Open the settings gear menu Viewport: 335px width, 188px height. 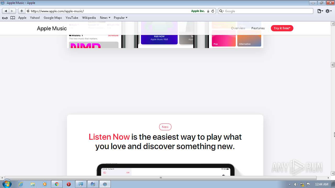(329, 11)
